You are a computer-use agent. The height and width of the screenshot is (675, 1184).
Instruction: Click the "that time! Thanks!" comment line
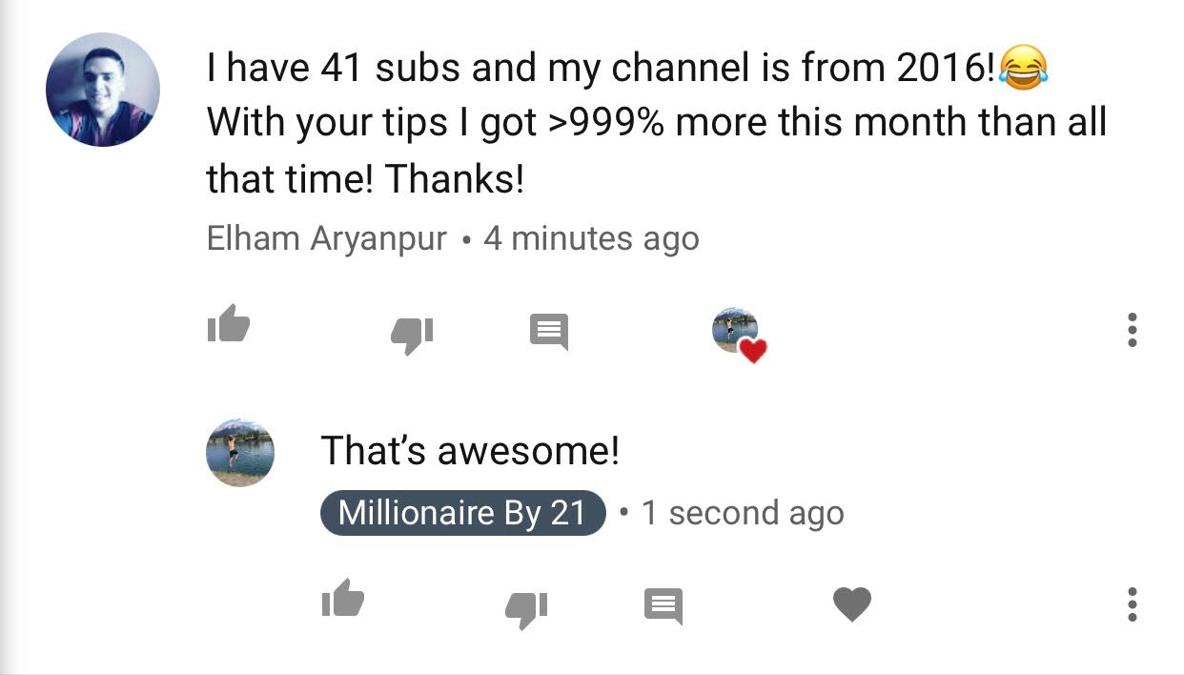(365, 178)
